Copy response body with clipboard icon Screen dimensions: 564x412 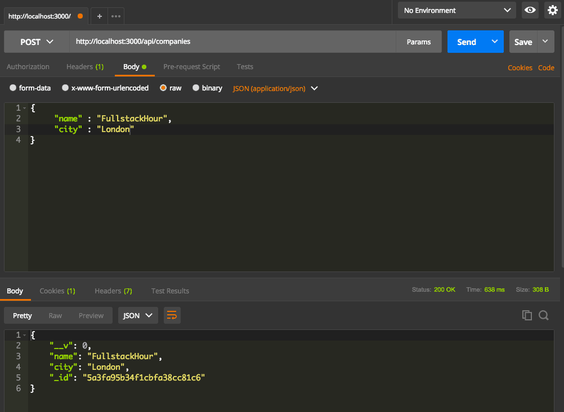[x=527, y=315]
